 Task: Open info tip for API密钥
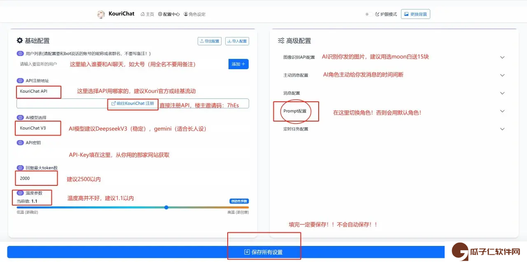(20, 143)
